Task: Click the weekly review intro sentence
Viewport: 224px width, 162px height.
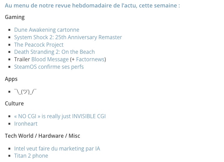Action: click(92, 6)
